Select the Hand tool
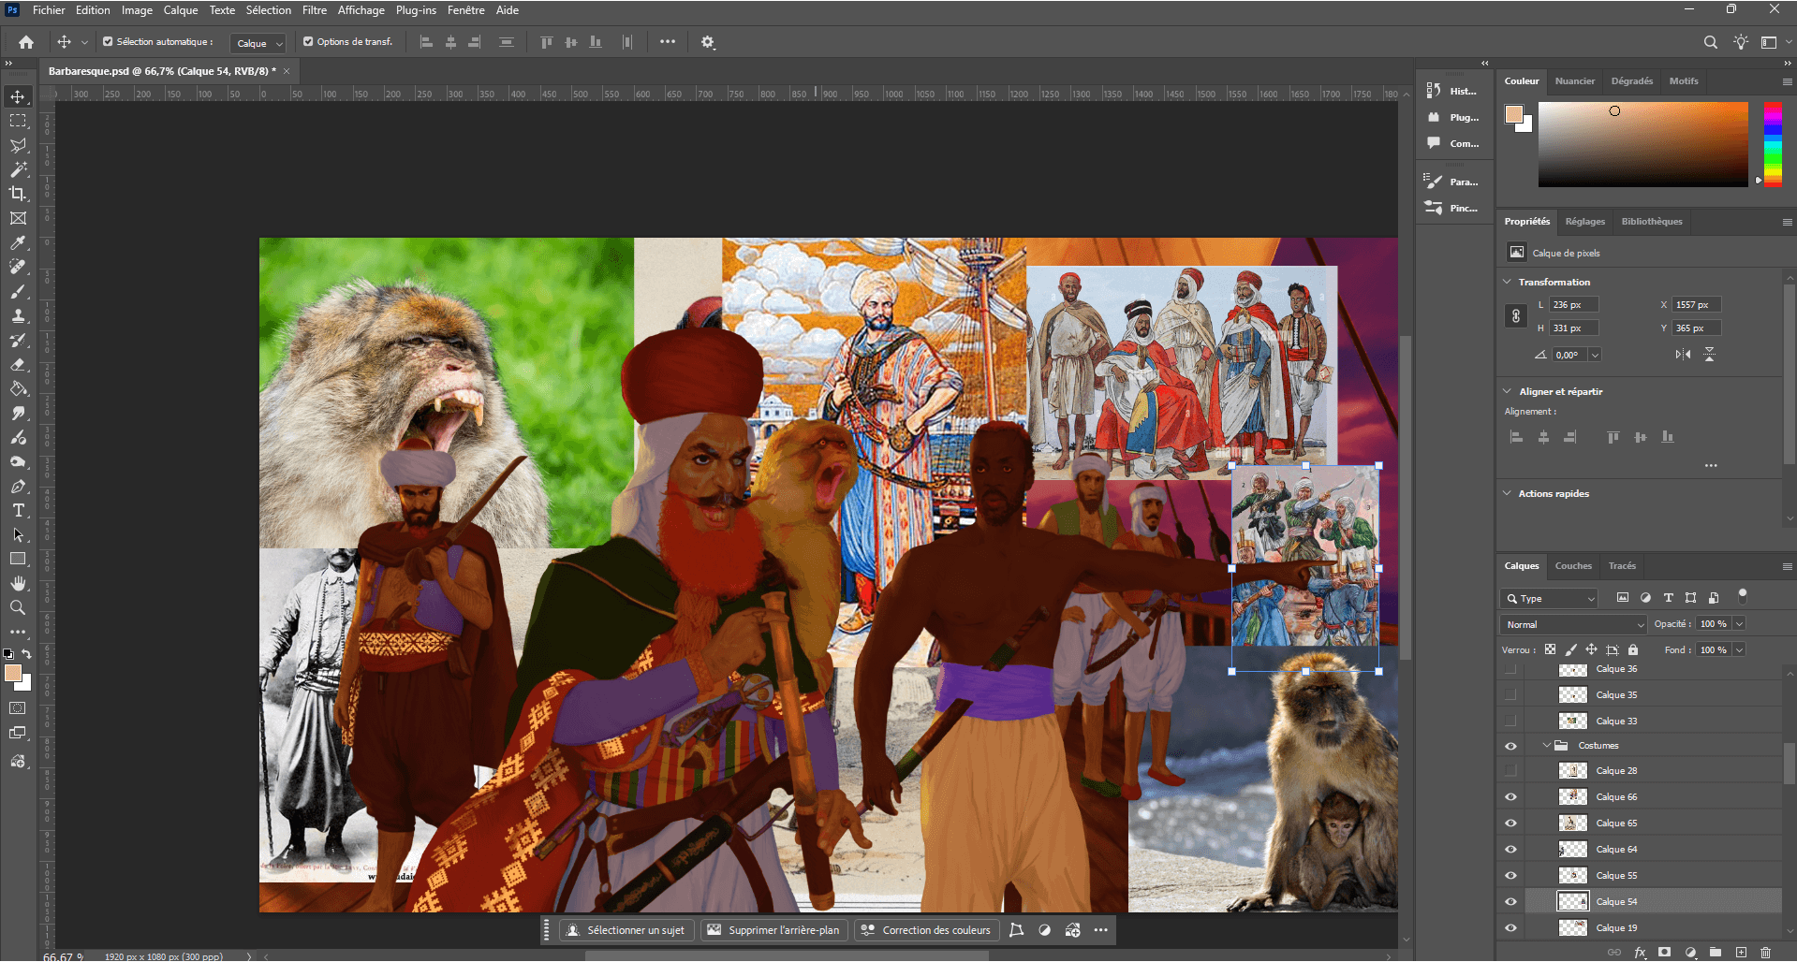Screen dimensions: 1797x962 point(18,583)
